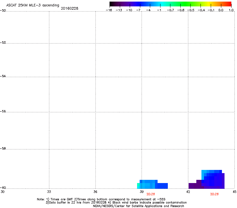Click latitude axis label -56
This screenshot has height=208, width=237.
[x=3, y=111]
